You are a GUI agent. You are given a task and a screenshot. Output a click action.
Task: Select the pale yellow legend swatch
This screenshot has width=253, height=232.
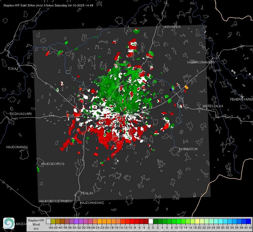click(x=197, y=221)
